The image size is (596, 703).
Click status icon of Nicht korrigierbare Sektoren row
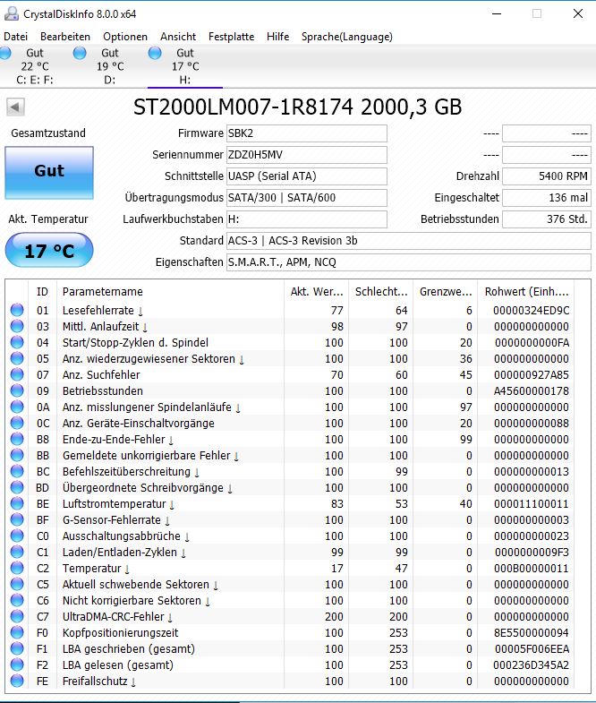[x=17, y=600]
